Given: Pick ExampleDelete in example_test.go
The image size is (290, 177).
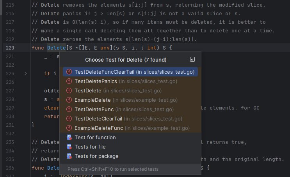Looking at the screenshot, I should click(x=130, y=100).
